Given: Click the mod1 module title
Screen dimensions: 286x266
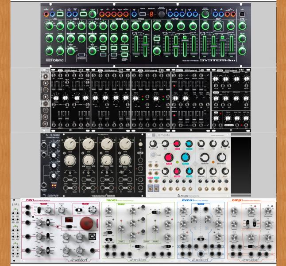Looking at the screenshot, I should 120,200.
